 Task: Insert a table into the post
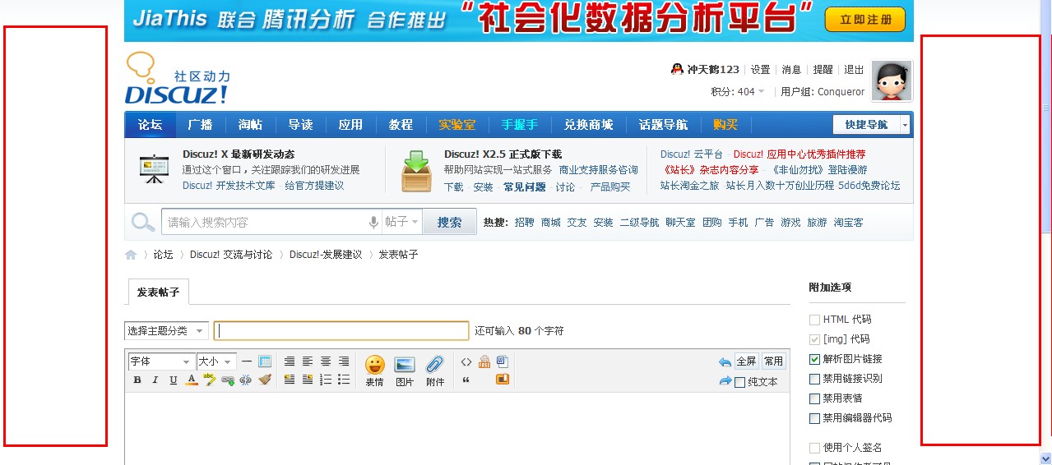click(265, 361)
